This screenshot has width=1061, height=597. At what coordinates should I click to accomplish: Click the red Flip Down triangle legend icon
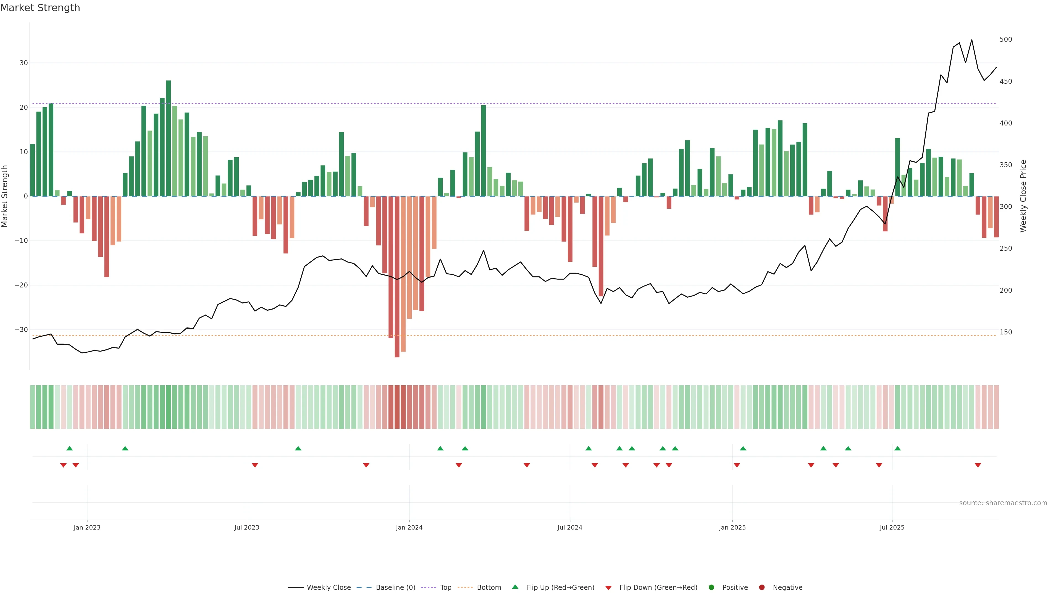click(608, 588)
